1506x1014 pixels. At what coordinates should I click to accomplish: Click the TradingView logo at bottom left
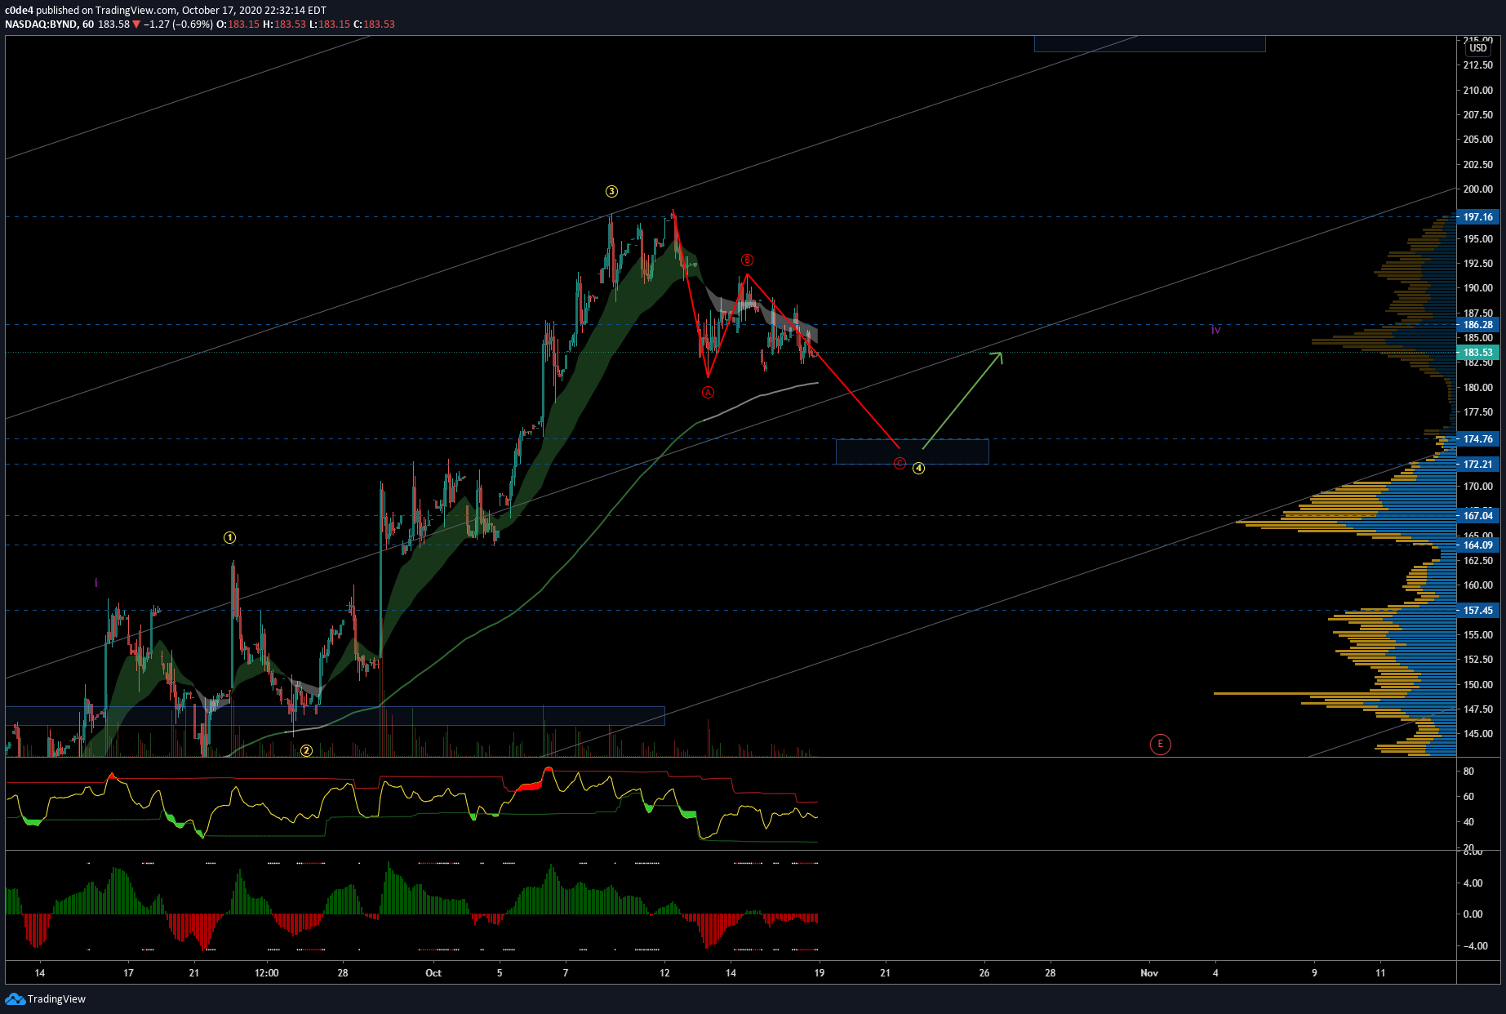(46, 998)
